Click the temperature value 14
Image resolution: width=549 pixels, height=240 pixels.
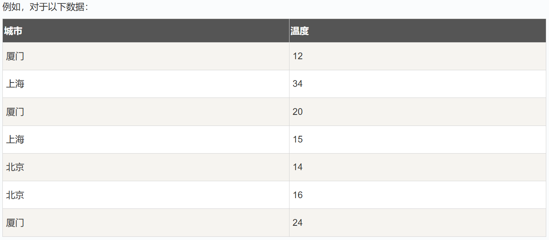click(298, 167)
